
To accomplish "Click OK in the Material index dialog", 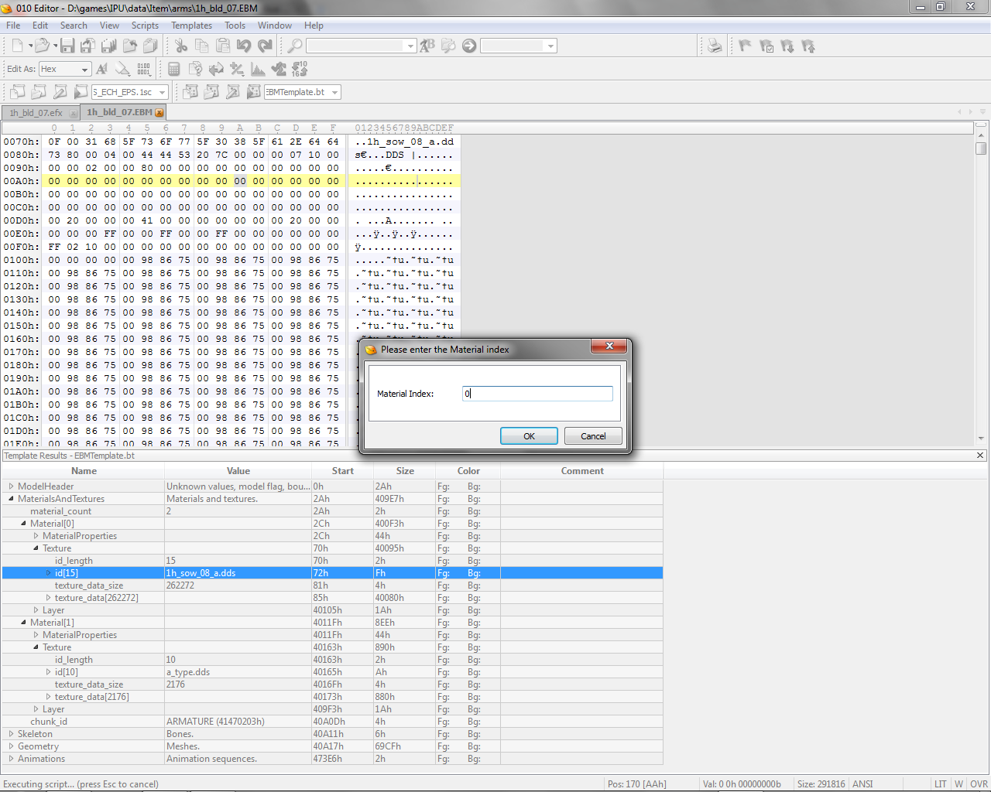I will pyautogui.click(x=529, y=436).
